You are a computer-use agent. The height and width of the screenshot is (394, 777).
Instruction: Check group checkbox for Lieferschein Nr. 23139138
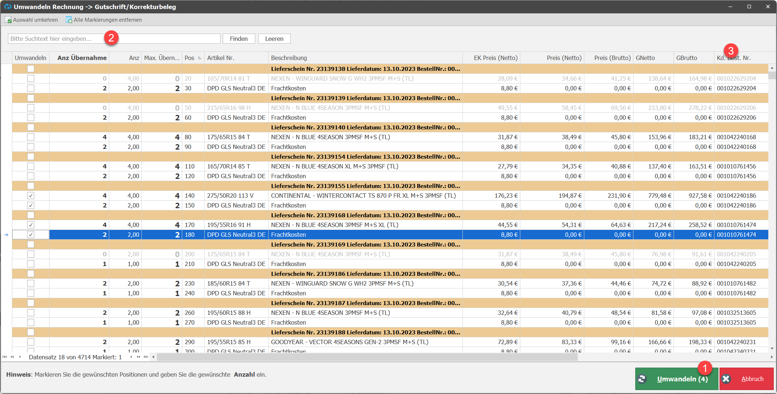click(31, 69)
